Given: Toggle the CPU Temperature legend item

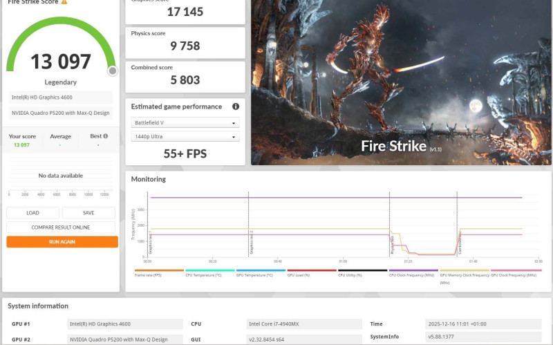Looking at the screenshot, I should pos(210,273).
